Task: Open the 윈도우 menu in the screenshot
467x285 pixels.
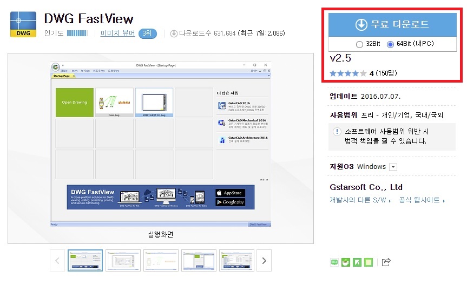Action: 98,71
